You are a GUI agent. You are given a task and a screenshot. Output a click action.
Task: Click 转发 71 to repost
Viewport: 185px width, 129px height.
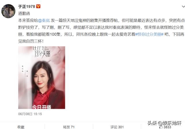tap(69, 127)
